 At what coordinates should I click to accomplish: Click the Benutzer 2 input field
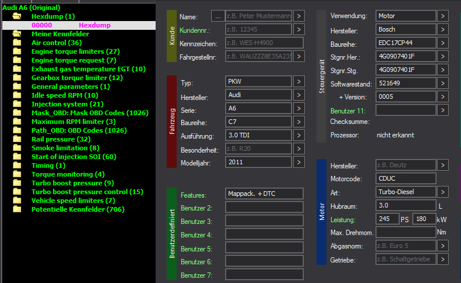point(264,207)
